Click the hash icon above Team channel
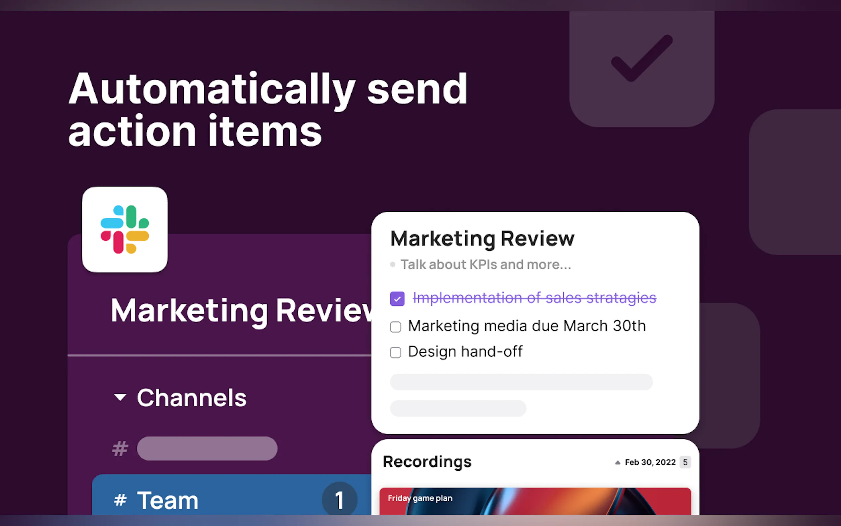The height and width of the screenshot is (526, 841). tap(120, 448)
